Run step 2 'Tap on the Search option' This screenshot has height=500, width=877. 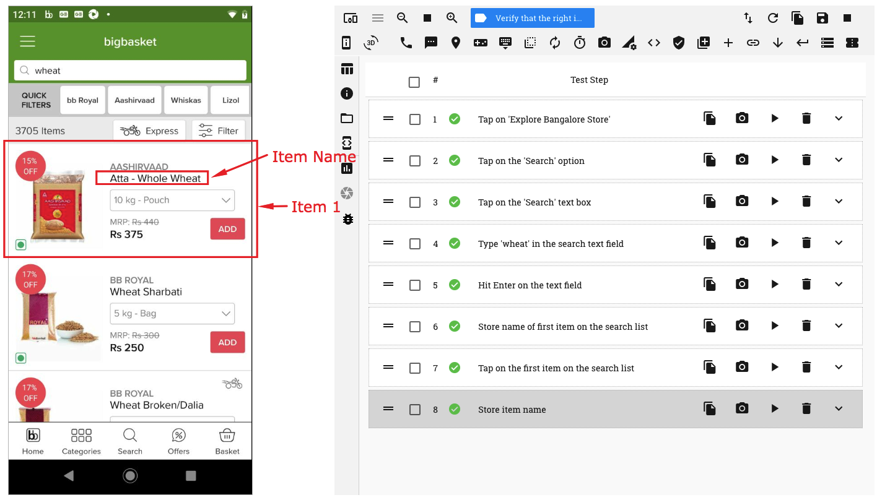[x=775, y=160]
